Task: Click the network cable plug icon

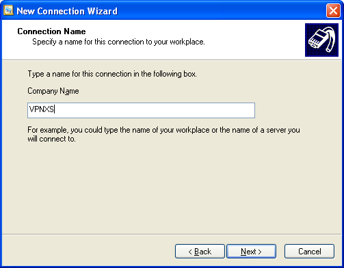Action: [321, 40]
